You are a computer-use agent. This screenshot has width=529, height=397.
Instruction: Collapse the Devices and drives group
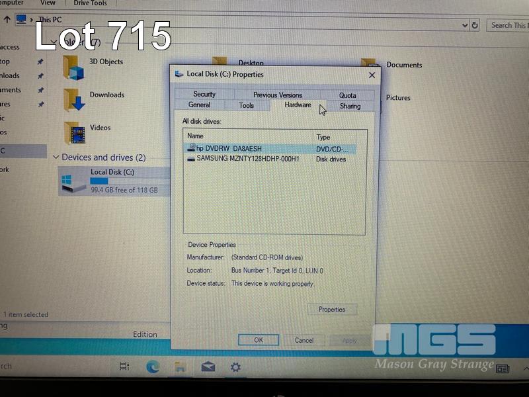click(x=56, y=157)
